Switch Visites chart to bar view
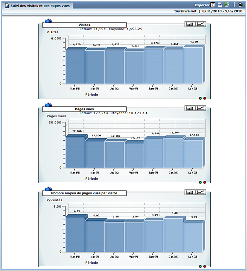The width and height of the screenshot is (247, 271). [x=190, y=24]
